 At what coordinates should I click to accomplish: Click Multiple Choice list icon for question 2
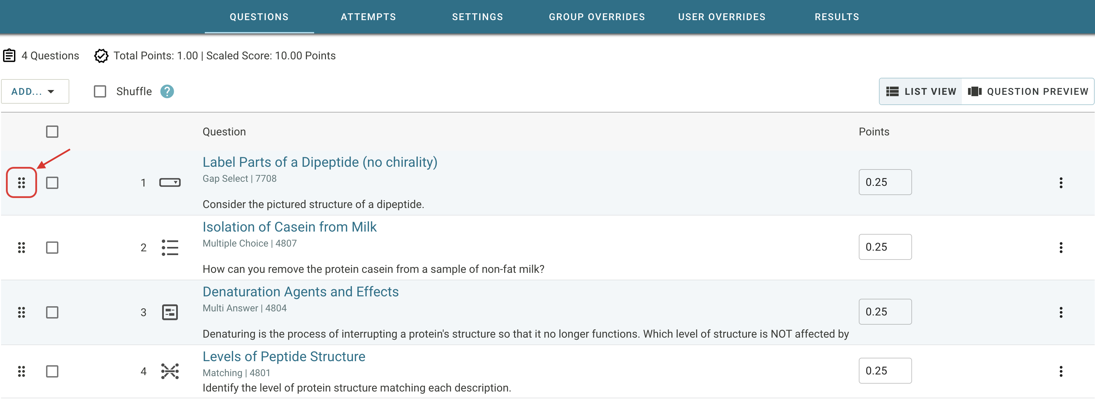[x=170, y=248]
